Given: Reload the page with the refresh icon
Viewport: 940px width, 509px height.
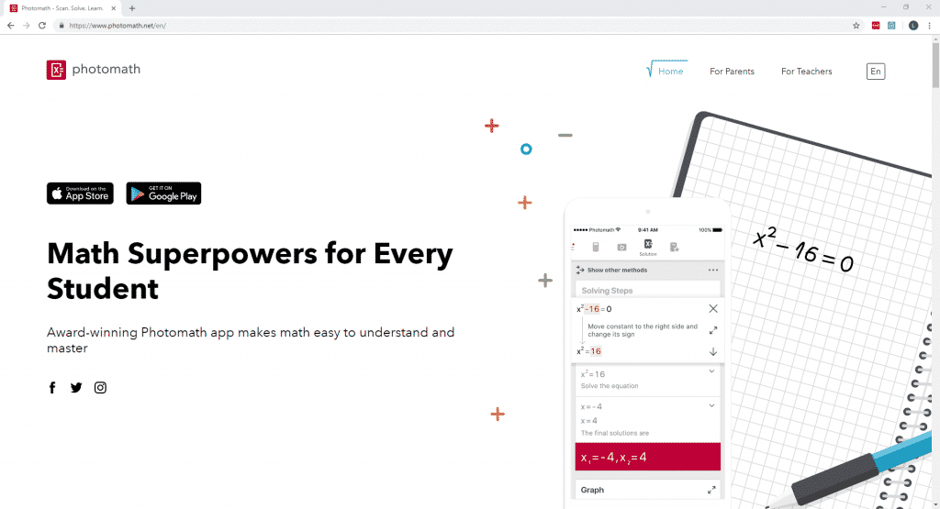Looking at the screenshot, I should click(x=42, y=25).
